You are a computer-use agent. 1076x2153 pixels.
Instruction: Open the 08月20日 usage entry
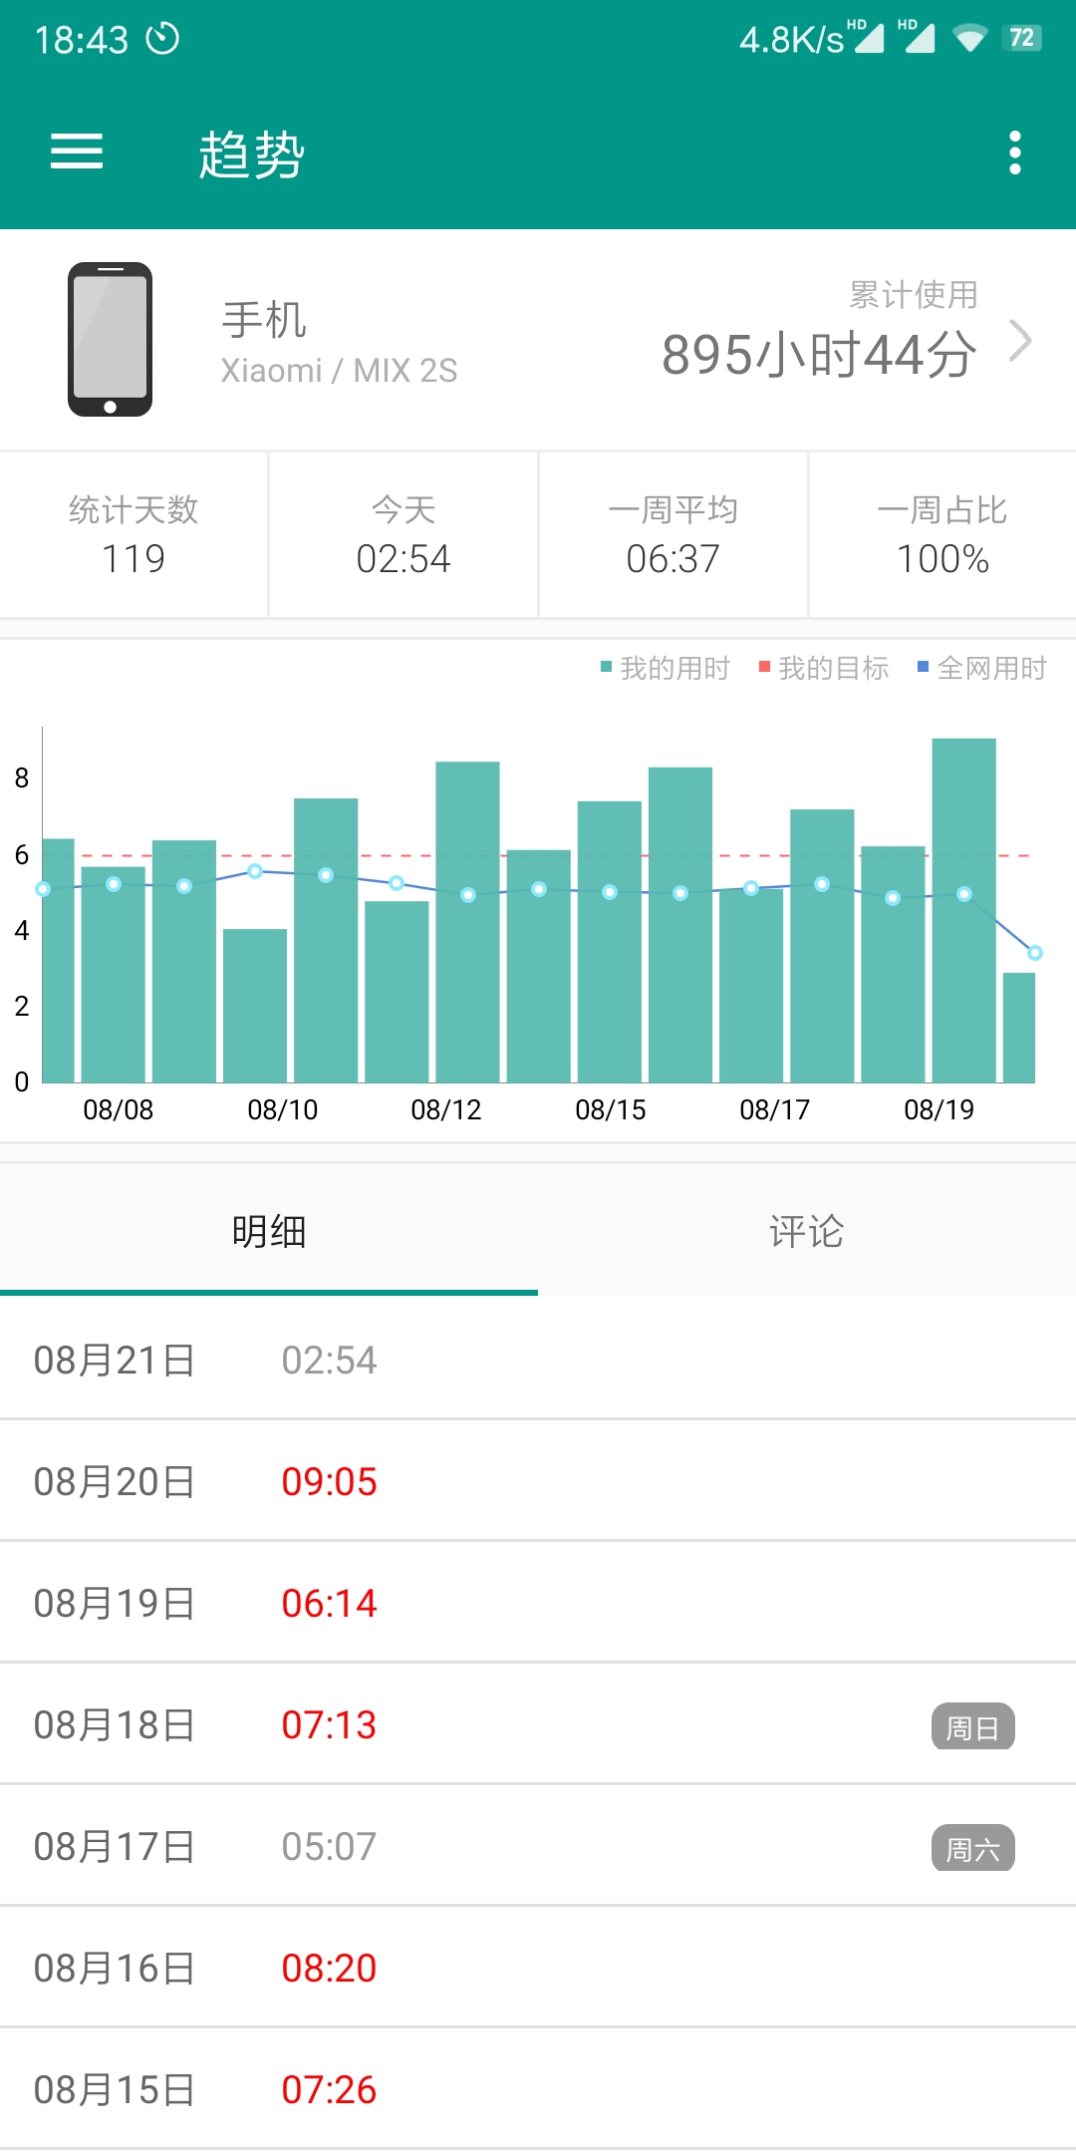(x=538, y=1481)
